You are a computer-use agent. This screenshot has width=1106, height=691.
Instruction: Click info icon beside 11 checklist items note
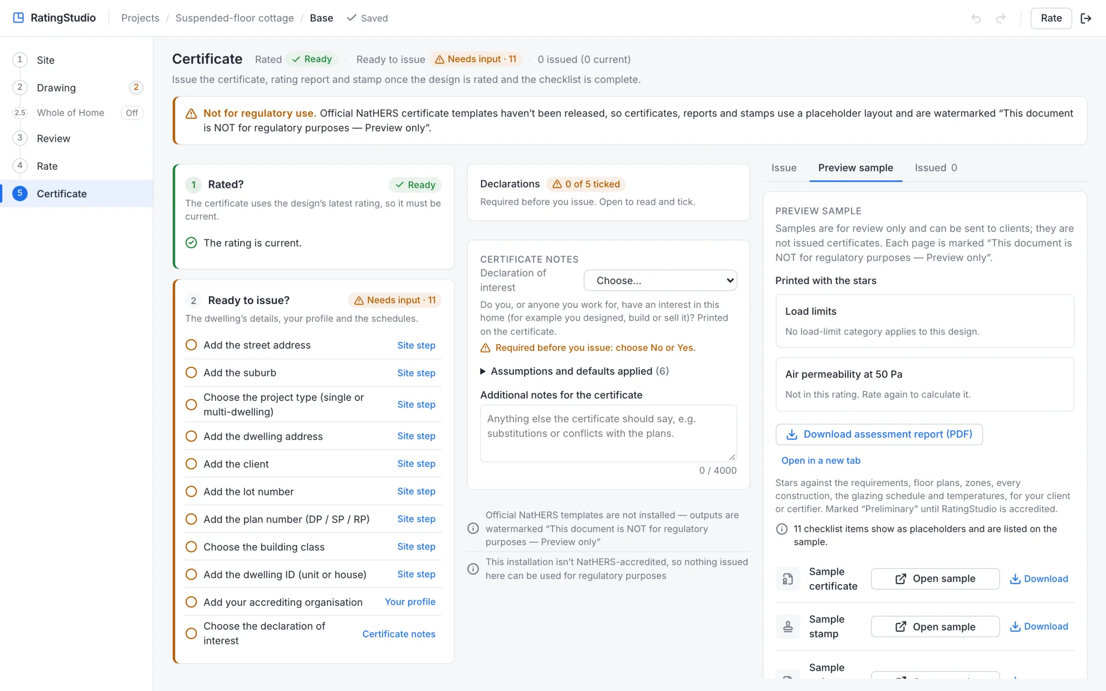781,529
